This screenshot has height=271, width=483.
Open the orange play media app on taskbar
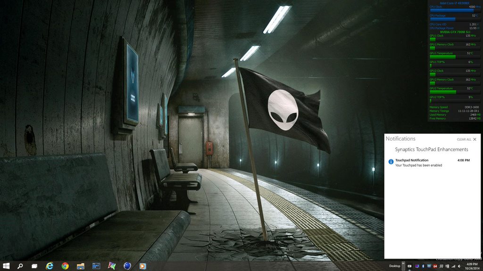[x=142, y=266]
